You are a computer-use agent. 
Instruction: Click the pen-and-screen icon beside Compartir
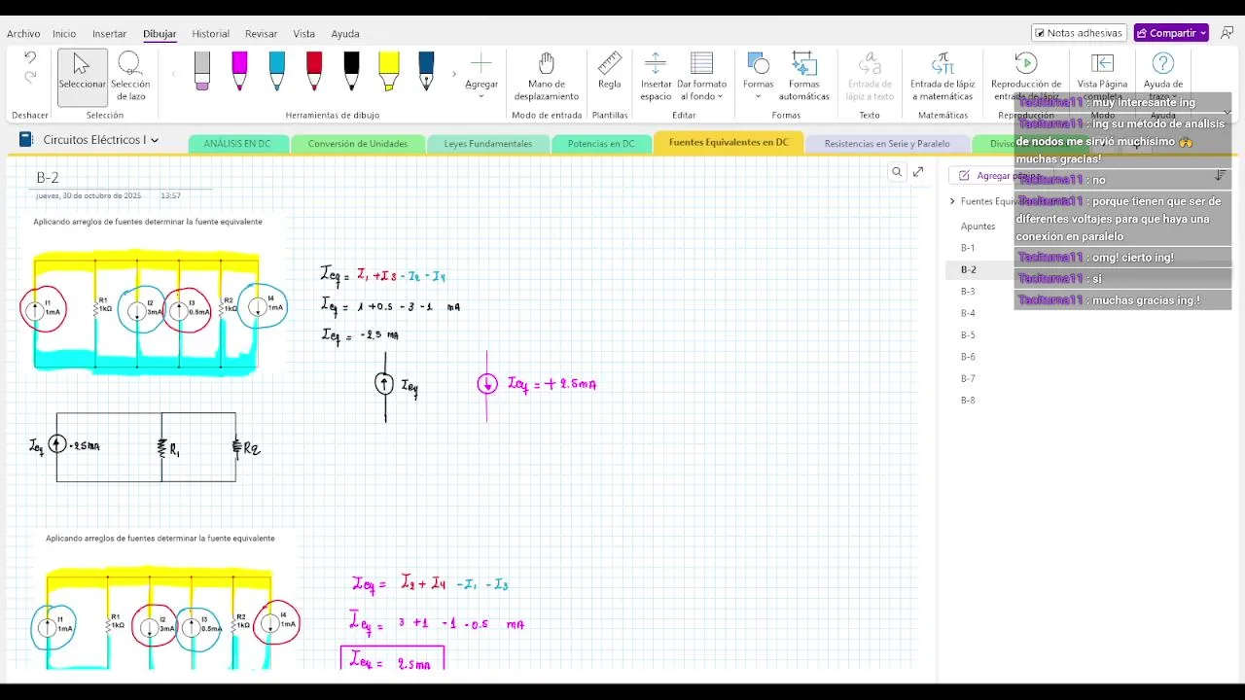click(x=1227, y=33)
